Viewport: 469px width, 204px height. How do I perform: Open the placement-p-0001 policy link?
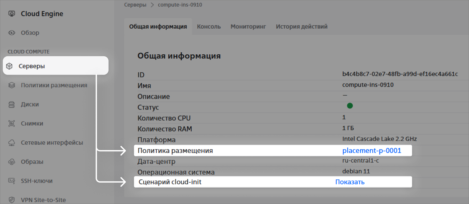(x=372, y=150)
